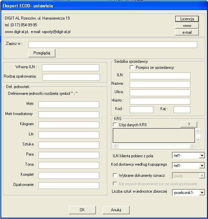
Task: Click the Opakowanie unit field
Action: pyautogui.click(x=69, y=186)
